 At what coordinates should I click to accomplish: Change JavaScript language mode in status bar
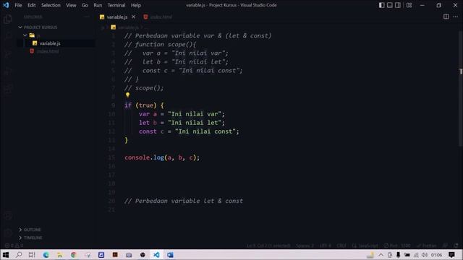coord(365,246)
